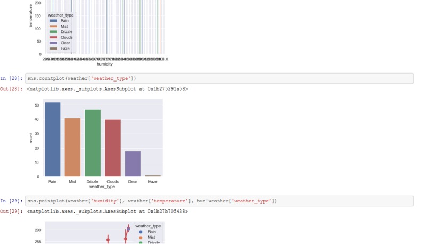Click the Clouds x-axis label under countplot
This screenshot has width=429, height=244.
pos(112,182)
